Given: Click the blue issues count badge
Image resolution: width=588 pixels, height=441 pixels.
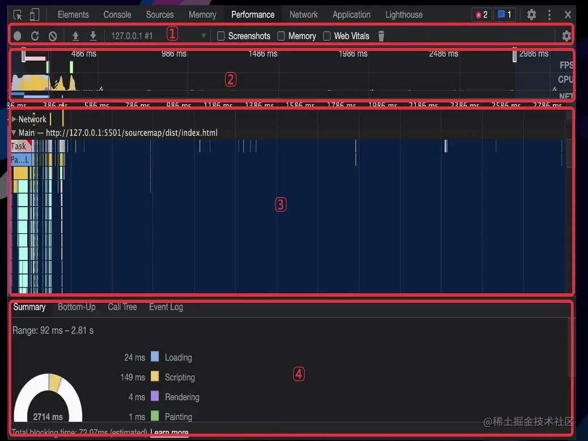Looking at the screenshot, I should (505, 15).
